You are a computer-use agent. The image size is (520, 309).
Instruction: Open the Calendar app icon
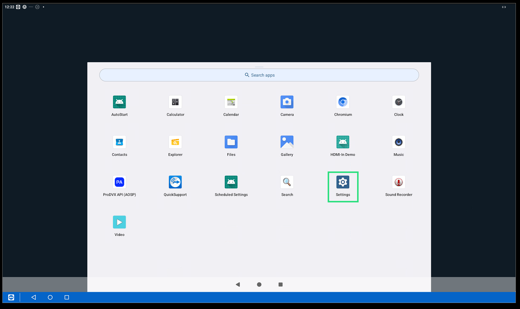[231, 102]
